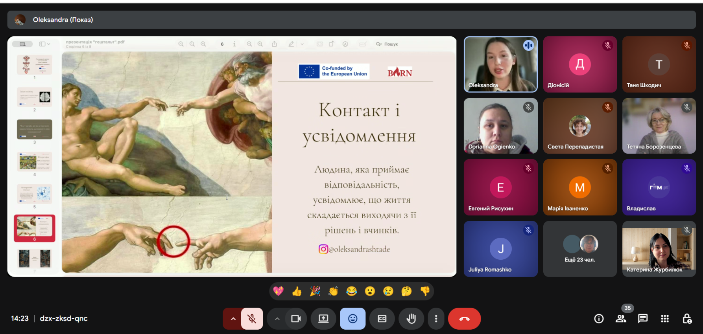Click the 'Ещё 23 чел.' participants tile
Image resolution: width=703 pixels, height=334 pixels.
point(579,249)
